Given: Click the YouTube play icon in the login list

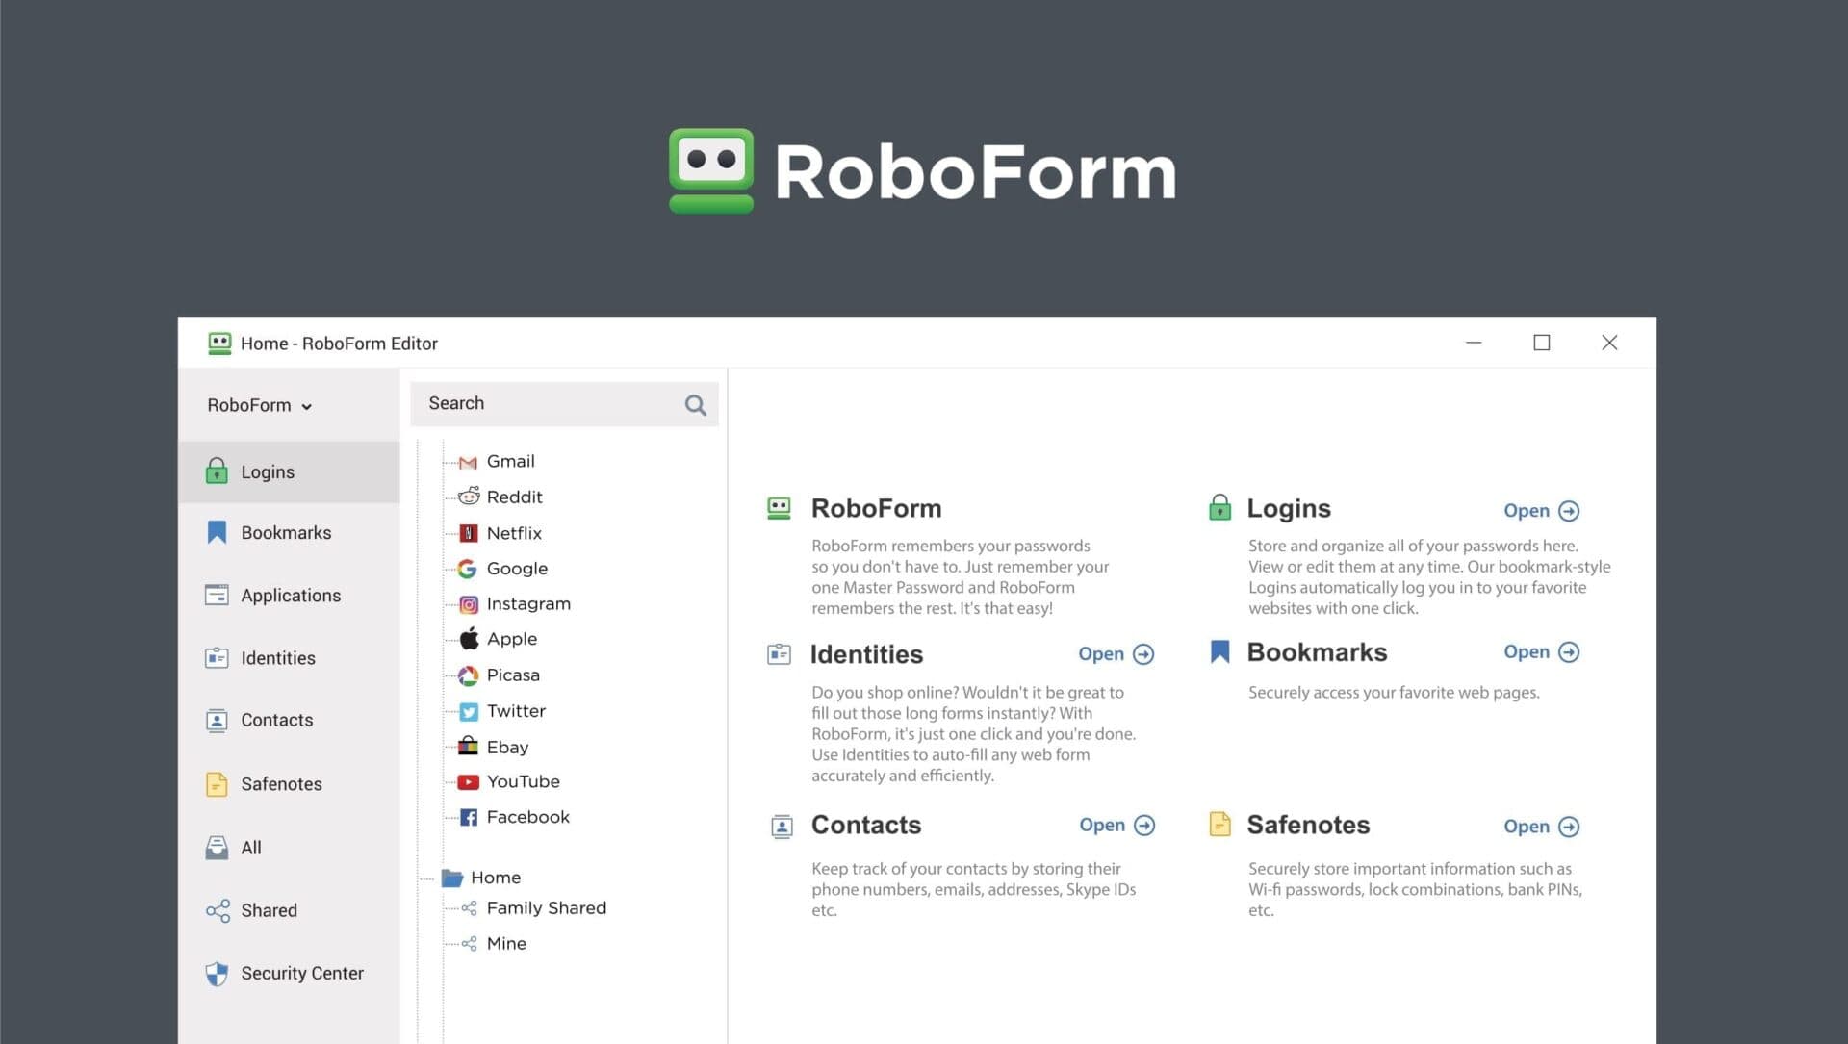Looking at the screenshot, I should tap(468, 781).
